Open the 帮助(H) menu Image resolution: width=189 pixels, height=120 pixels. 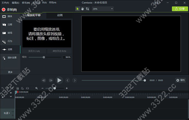click(53, 3)
